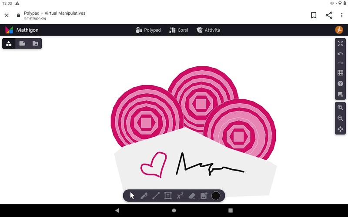Screen dimensions: 348x217
Task: Open the help question mark
Action: [340, 83]
